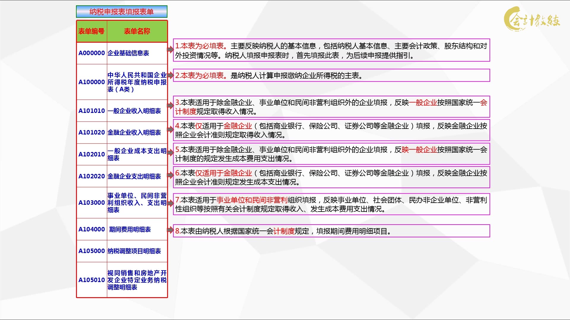Image resolution: width=570 pixels, height=320 pixels.
Task: Click note 1 starting 本表为必填表。主要反映
Action: tap(331, 50)
